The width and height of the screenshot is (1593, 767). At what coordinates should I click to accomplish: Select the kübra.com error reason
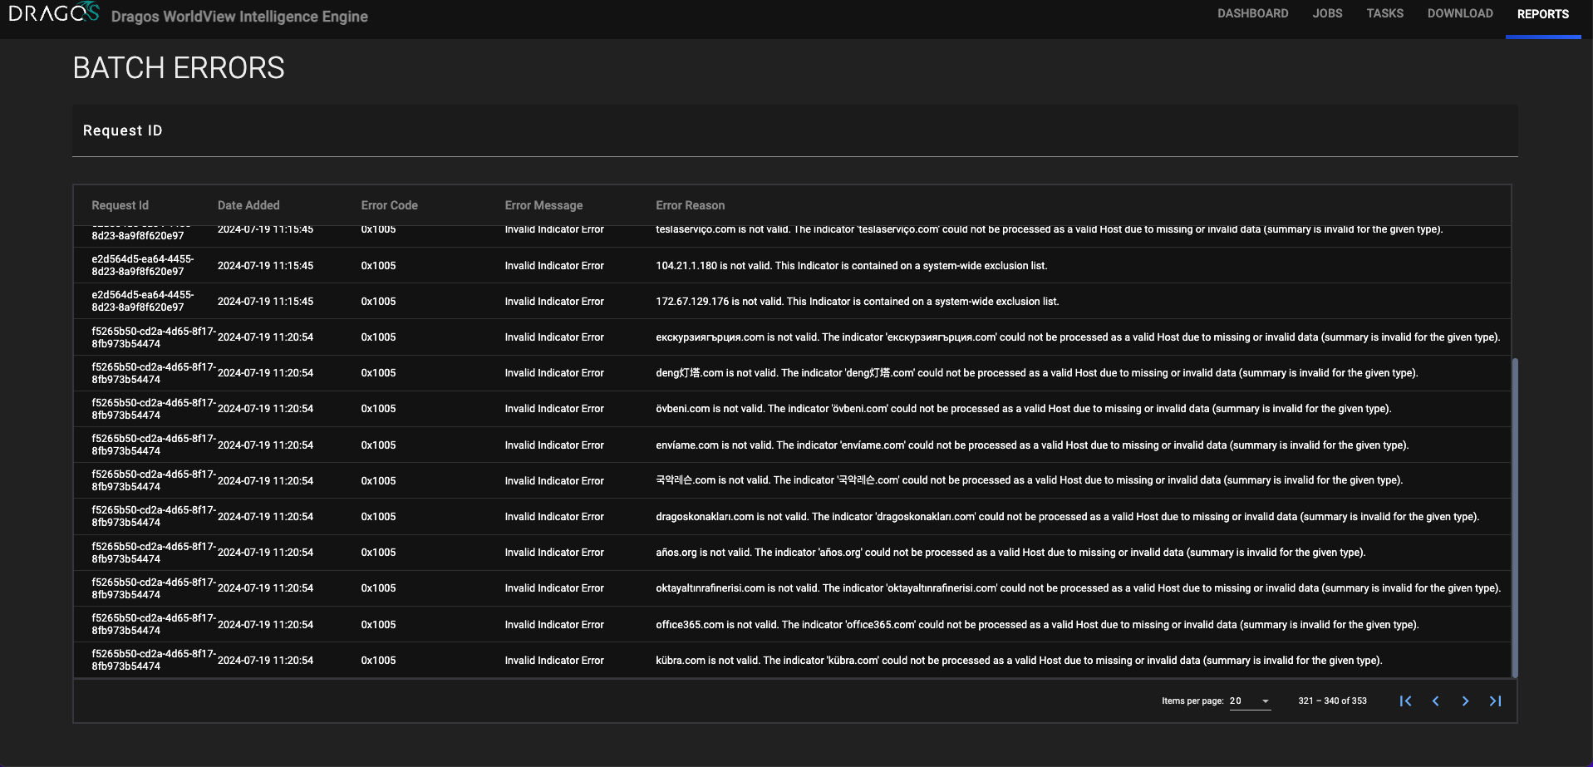coord(1019,661)
